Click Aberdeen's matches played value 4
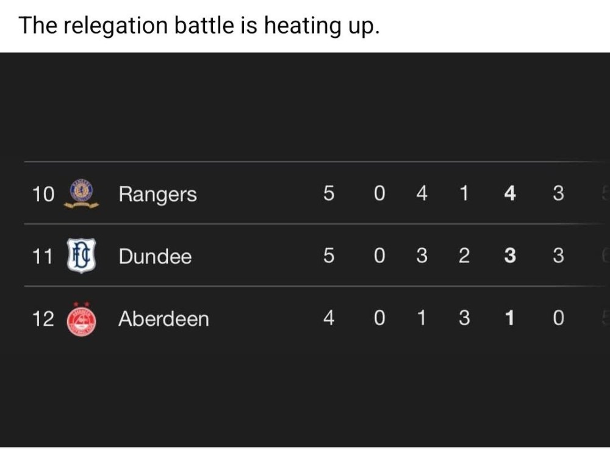 tap(328, 319)
